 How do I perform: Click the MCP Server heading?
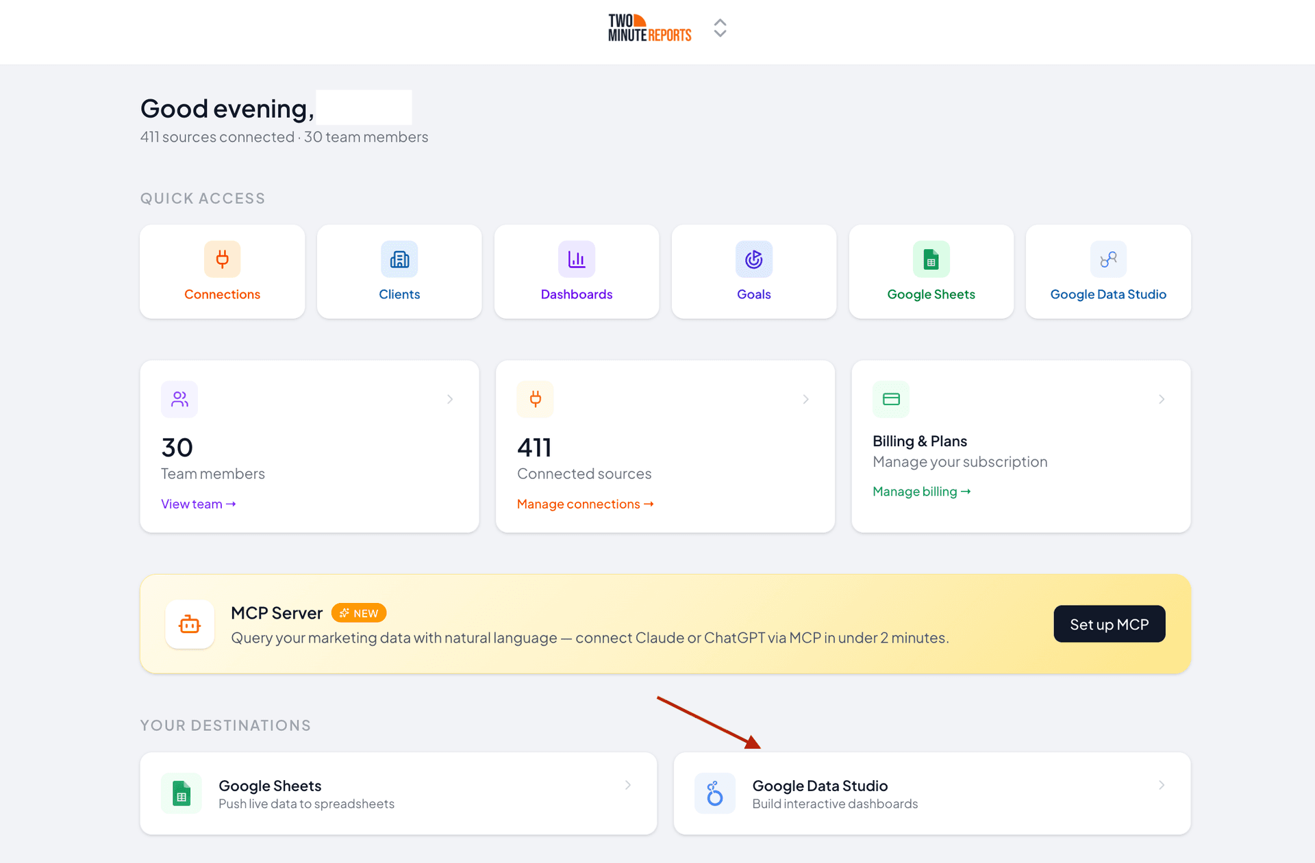point(277,613)
